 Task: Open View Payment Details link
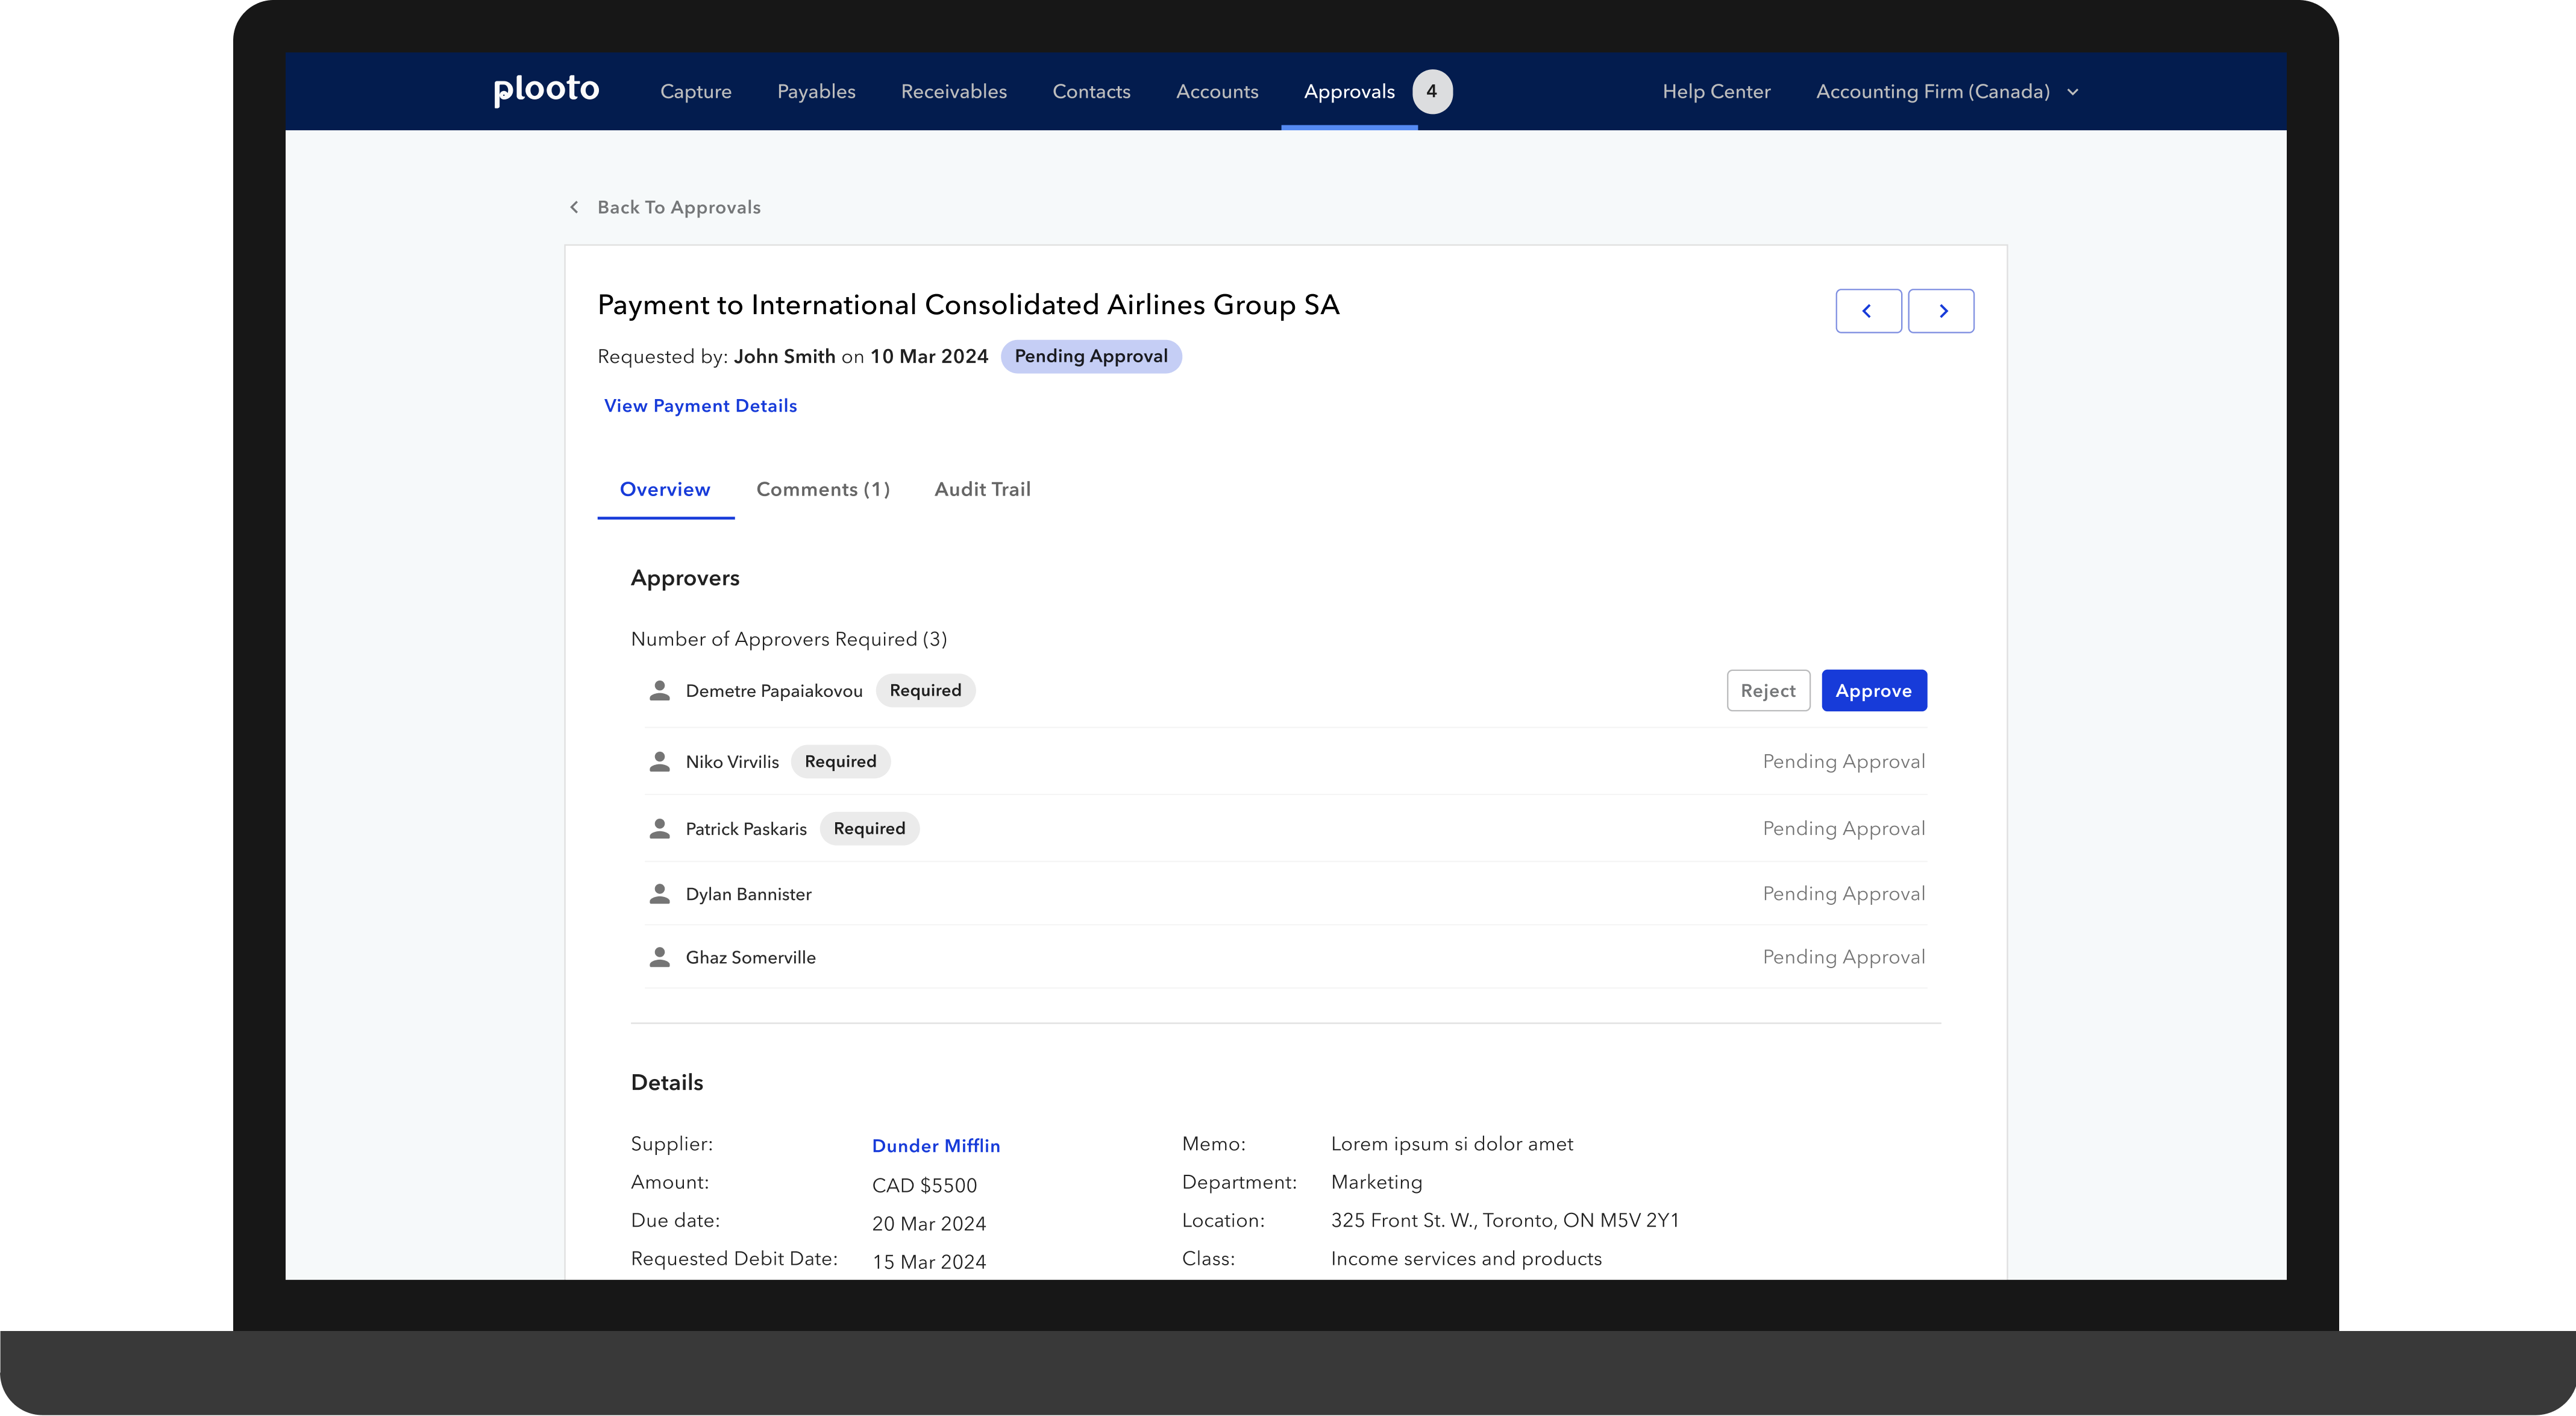pyautogui.click(x=700, y=405)
